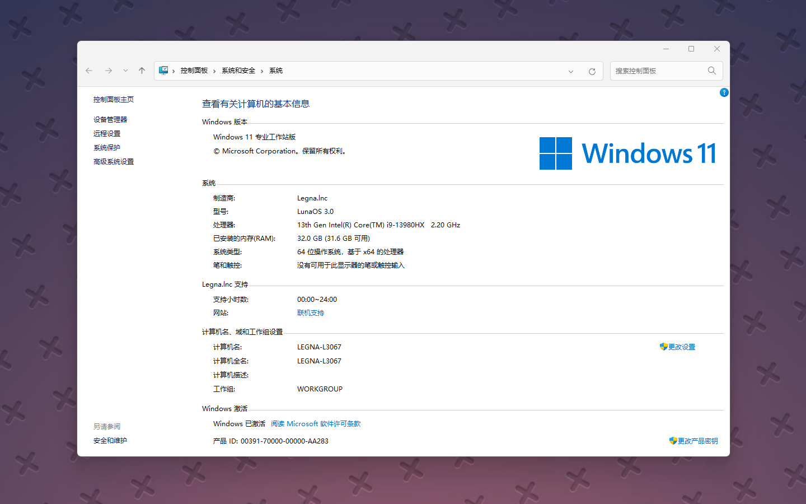Image resolution: width=806 pixels, height=504 pixels.
Task: Focus the 搜索控制面板 search field
Action: [667, 71]
